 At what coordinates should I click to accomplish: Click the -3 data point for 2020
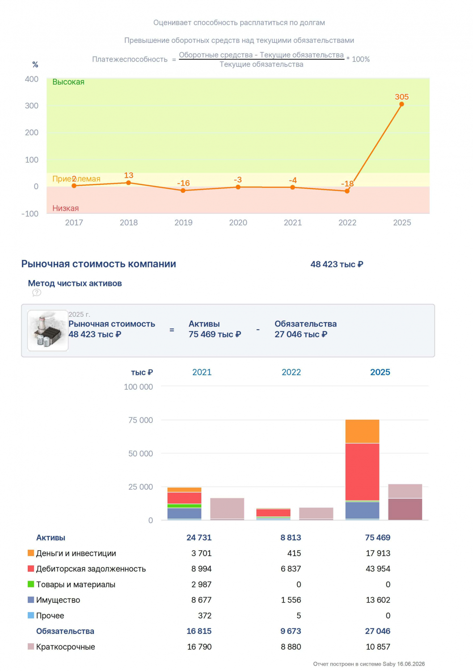(x=238, y=187)
